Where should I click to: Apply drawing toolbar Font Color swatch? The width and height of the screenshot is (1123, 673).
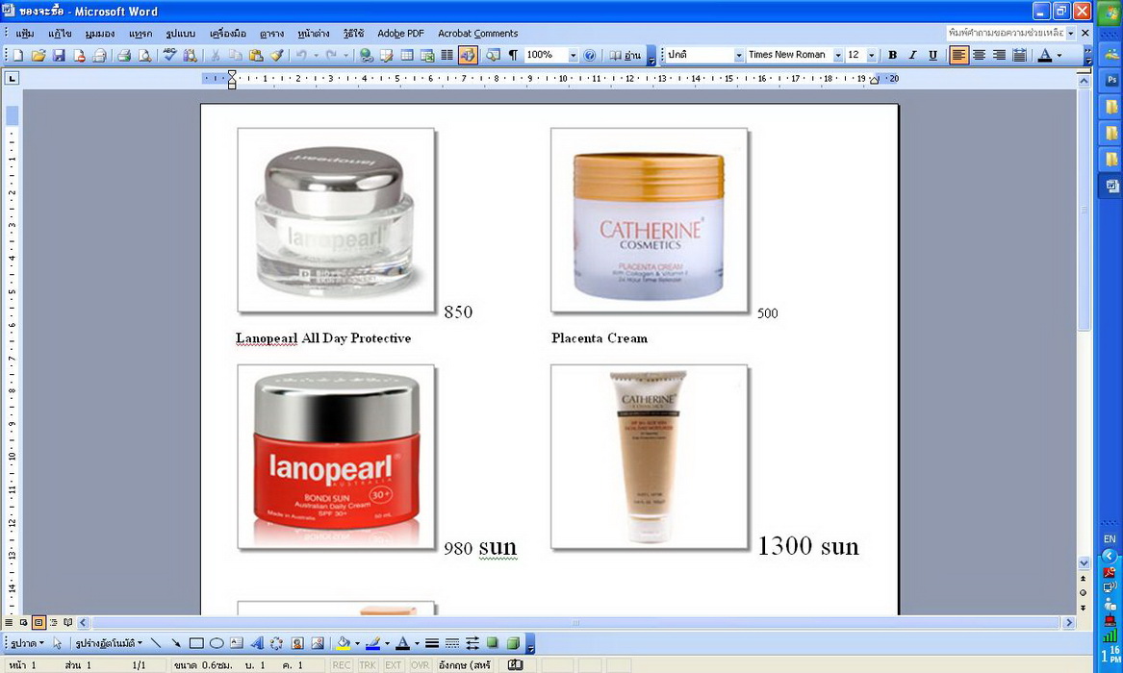[402, 644]
